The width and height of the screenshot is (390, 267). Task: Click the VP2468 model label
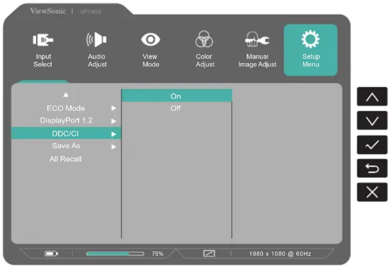[x=90, y=12]
